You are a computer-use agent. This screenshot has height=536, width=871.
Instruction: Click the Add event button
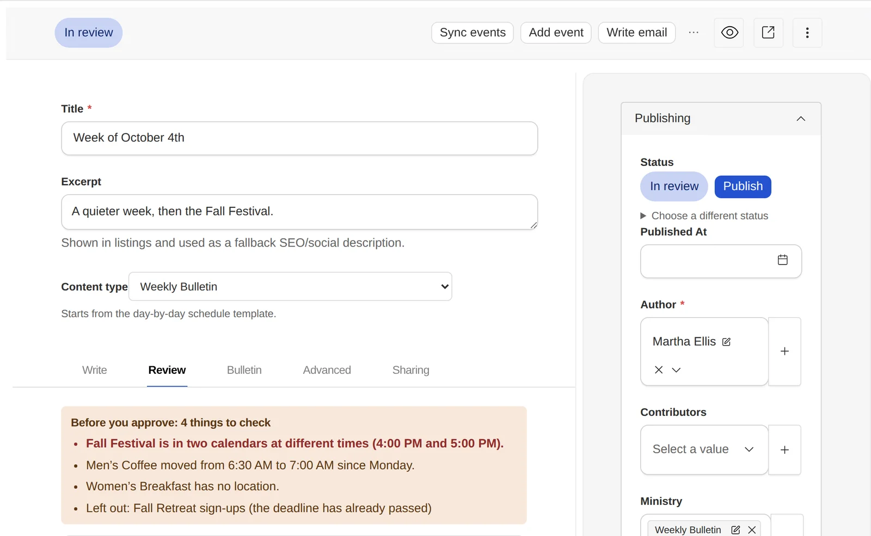click(556, 33)
